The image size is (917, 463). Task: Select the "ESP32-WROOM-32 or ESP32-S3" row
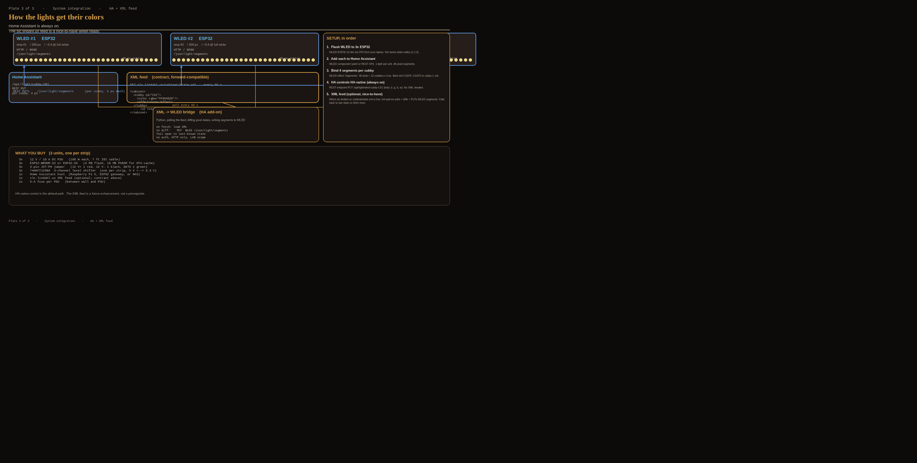coord(87,163)
